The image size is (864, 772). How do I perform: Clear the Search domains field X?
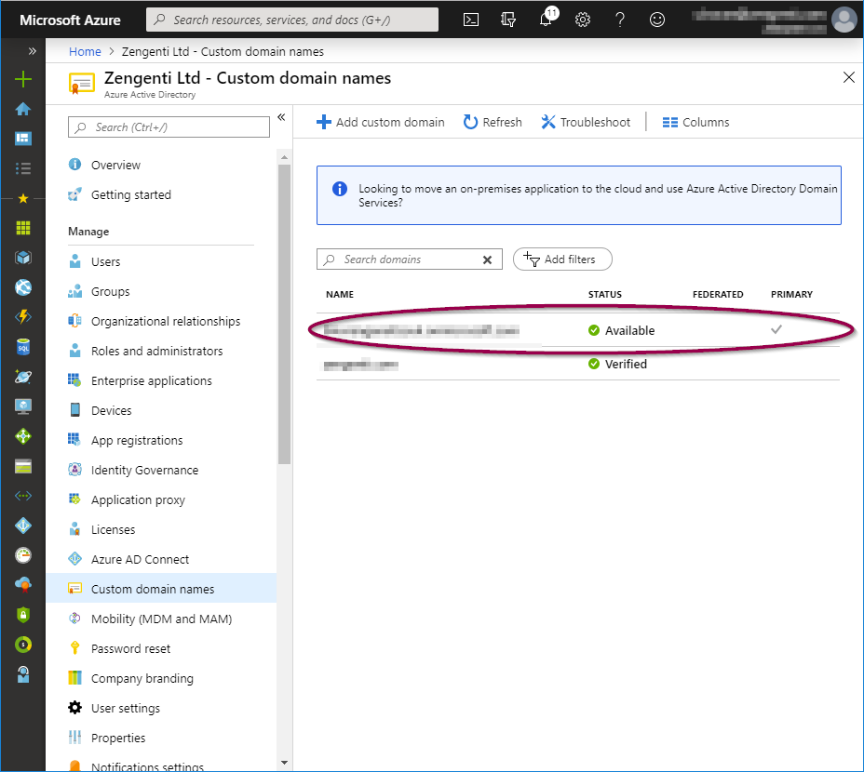487,260
